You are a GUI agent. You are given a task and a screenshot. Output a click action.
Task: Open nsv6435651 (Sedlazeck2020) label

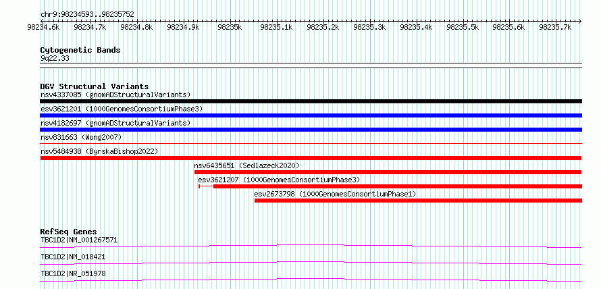(246, 165)
